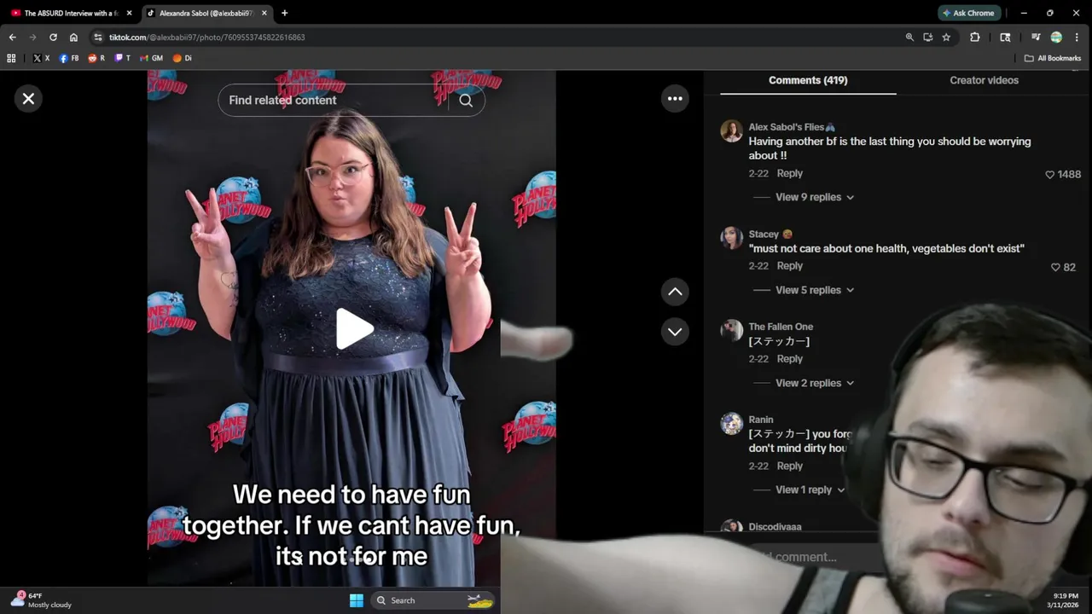Like Stacey's comment heart icon
Screen dimensions: 1092x614
[1055, 268]
